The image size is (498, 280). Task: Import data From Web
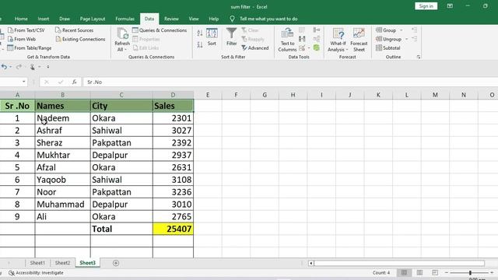tap(22, 39)
